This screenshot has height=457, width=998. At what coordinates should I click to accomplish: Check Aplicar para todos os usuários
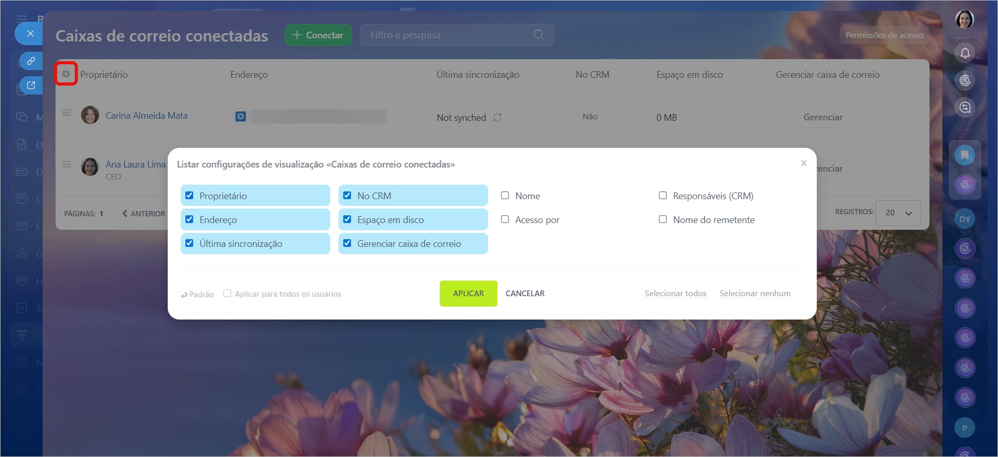pyautogui.click(x=227, y=294)
